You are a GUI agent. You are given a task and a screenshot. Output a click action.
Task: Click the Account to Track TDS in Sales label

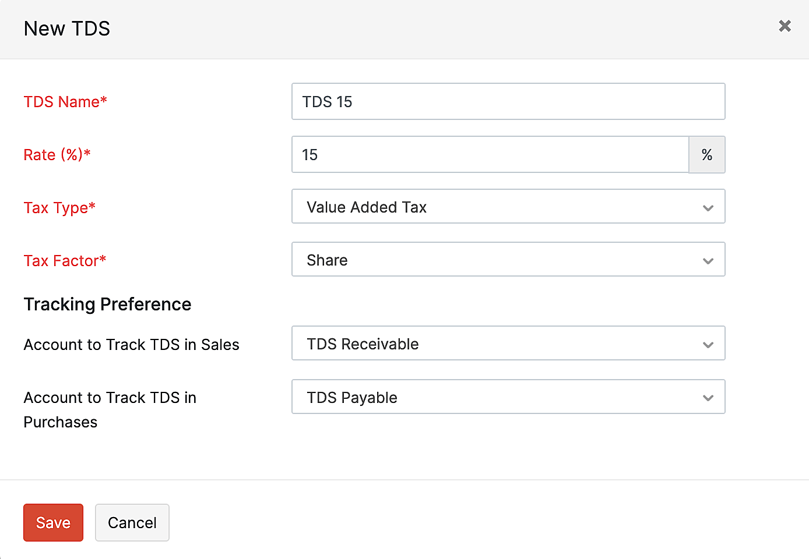(131, 345)
